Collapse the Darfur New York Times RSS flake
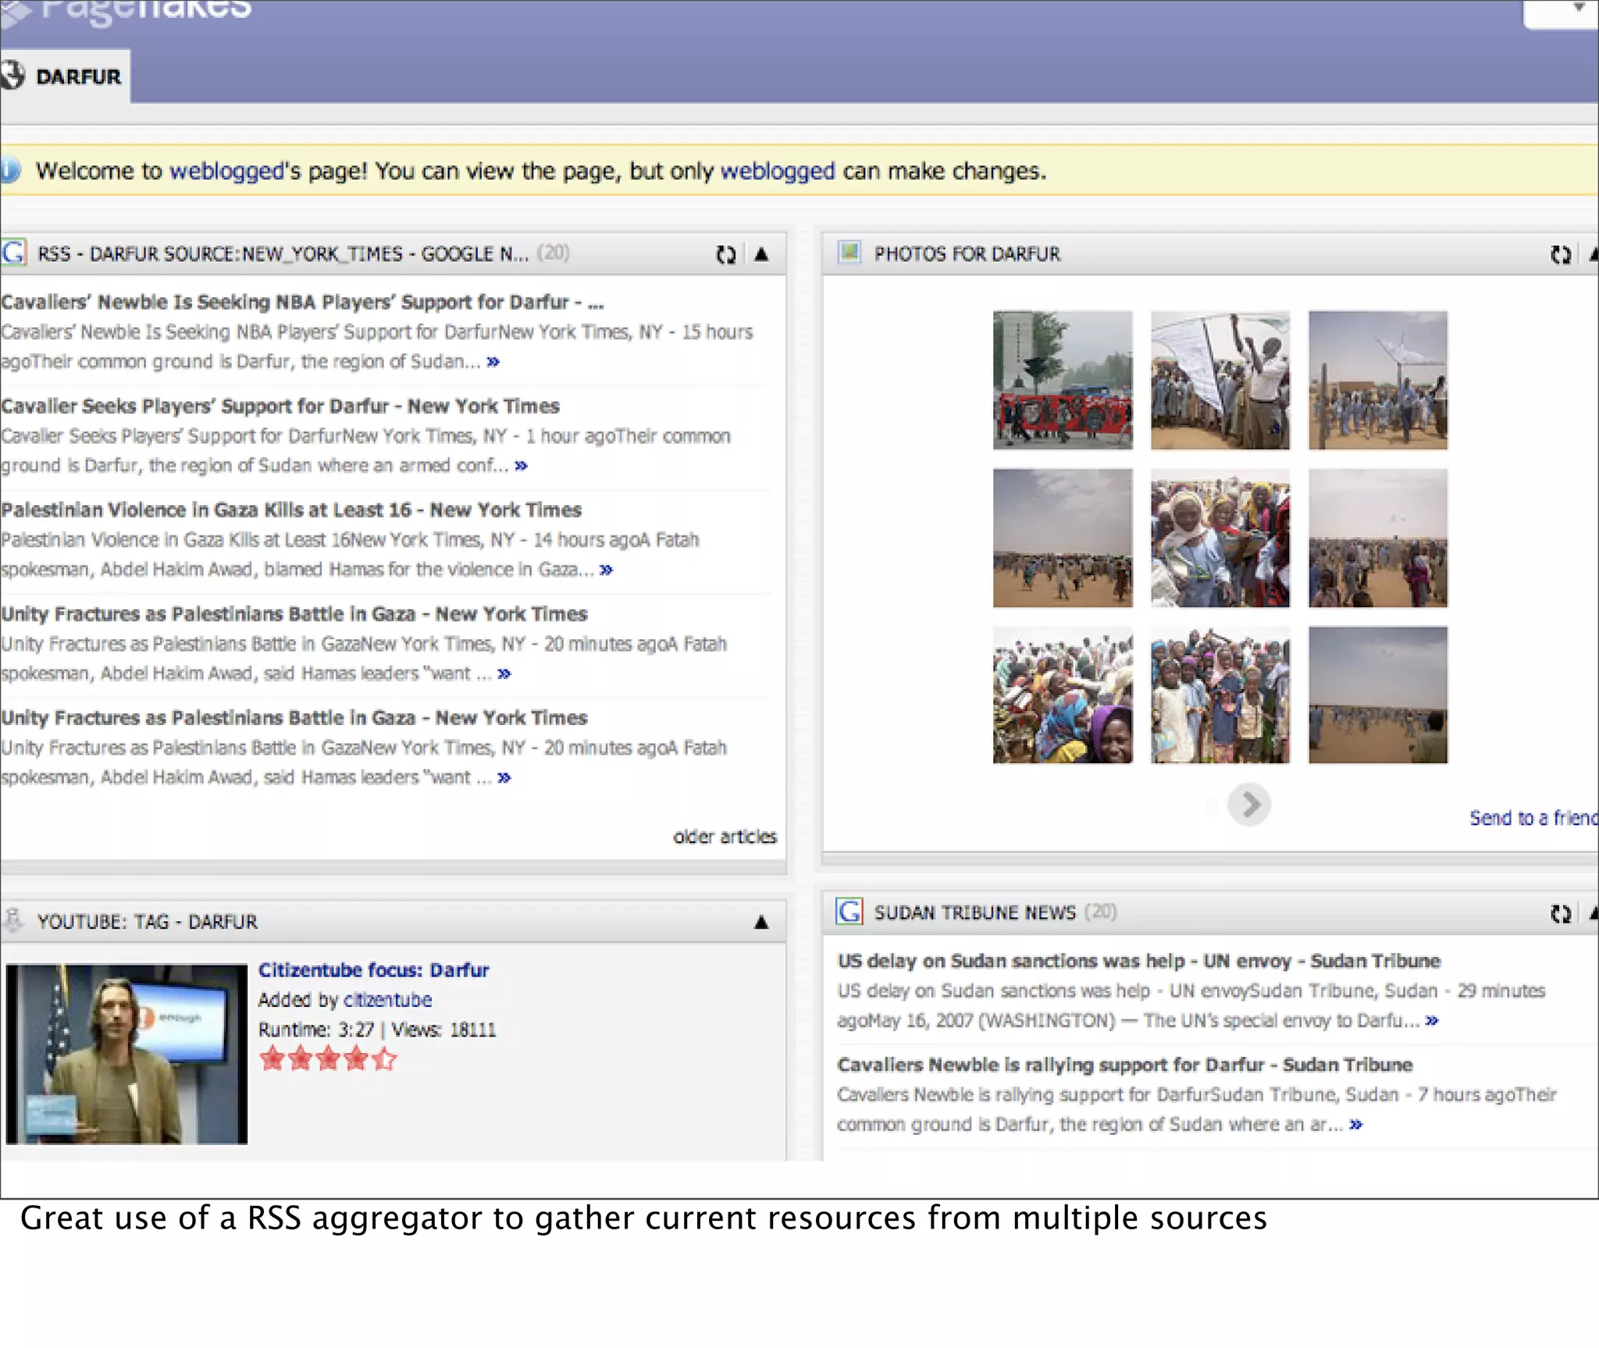Image resolution: width=1599 pixels, height=1348 pixels. (x=762, y=254)
